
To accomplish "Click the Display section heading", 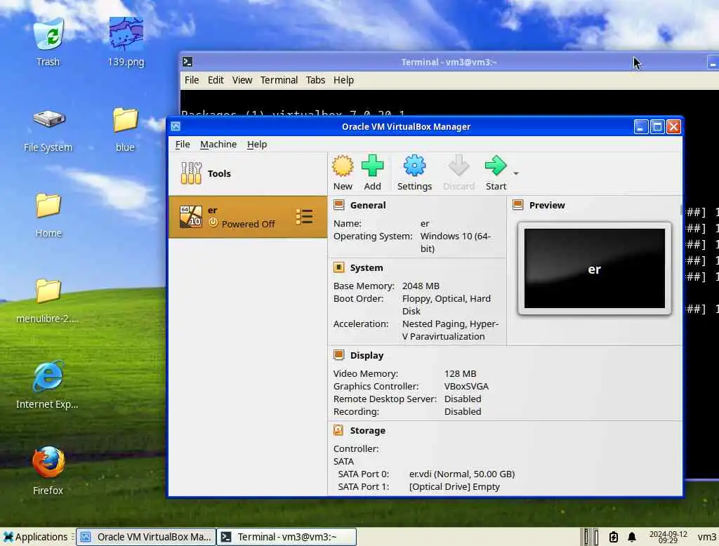I will click(367, 355).
